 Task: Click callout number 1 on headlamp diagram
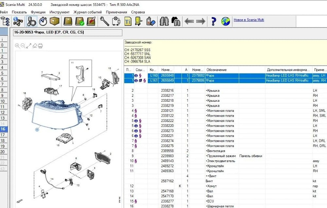point(37,129)
